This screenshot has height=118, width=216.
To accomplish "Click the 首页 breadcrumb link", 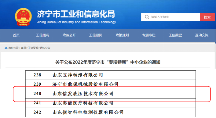I will click(x=24, y=48).
